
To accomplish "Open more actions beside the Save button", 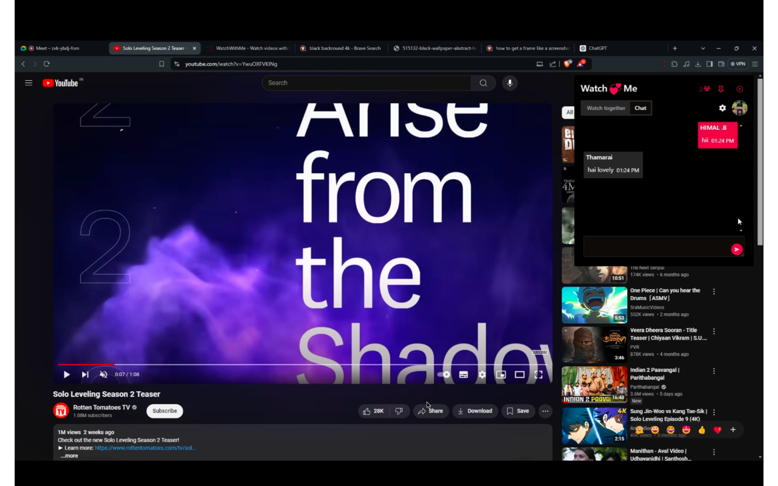I will pyautogui.click(x=545, y=411).
